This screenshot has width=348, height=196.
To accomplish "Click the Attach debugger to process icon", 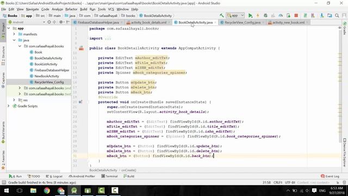I will pyautogui.click(x=288, y=16).
